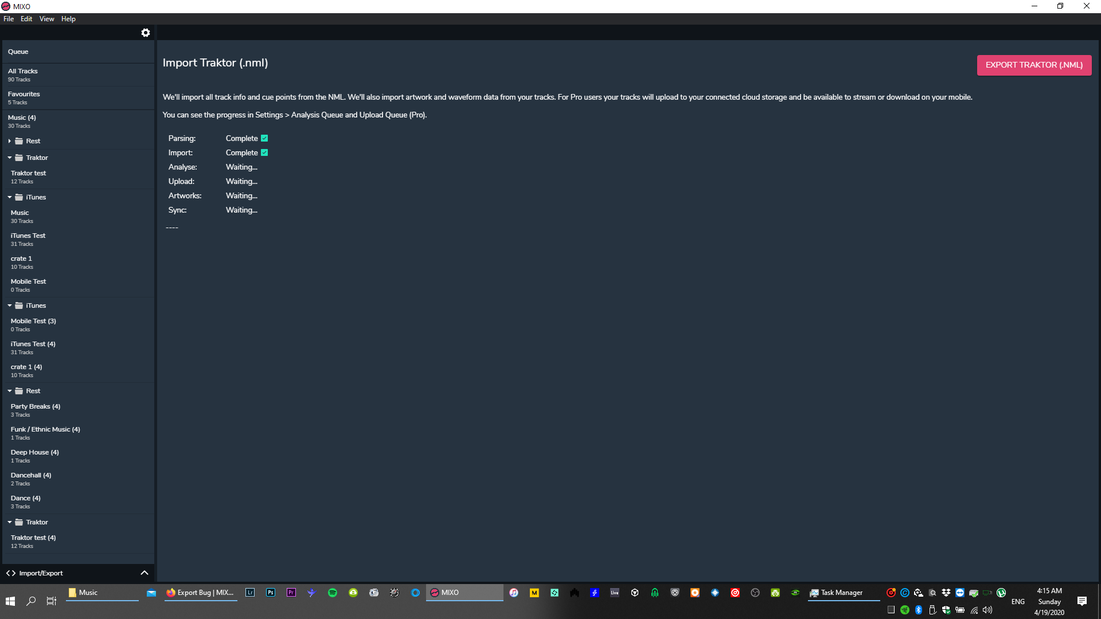The width and height of the screenshot is (1101, 619).
Task: Open the settings gear in the sidebar
Action: point(146,33)
